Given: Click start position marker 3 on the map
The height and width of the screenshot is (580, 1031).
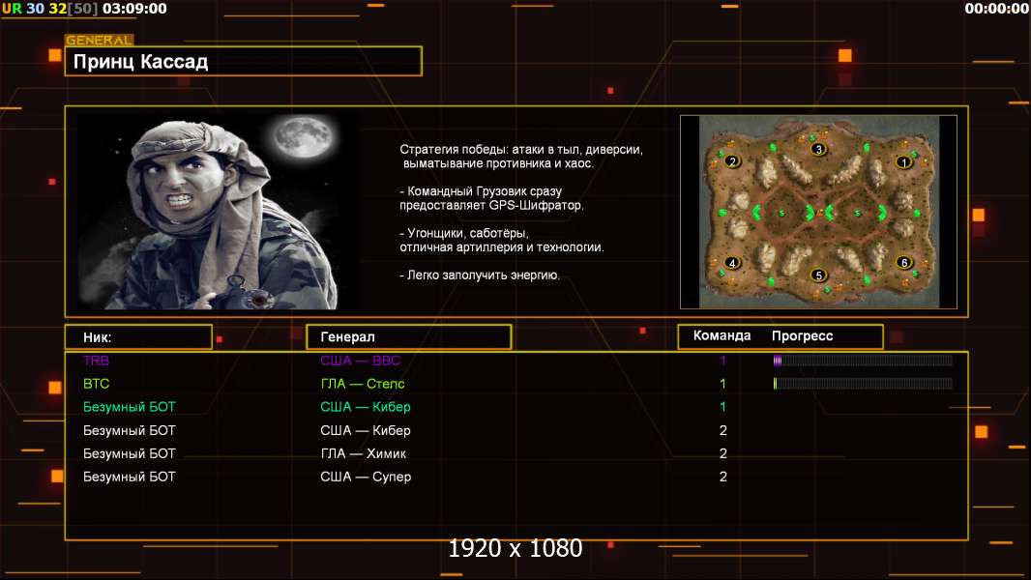Looking at the screenshot, I should pyautogui.click(x=818, y=149).
